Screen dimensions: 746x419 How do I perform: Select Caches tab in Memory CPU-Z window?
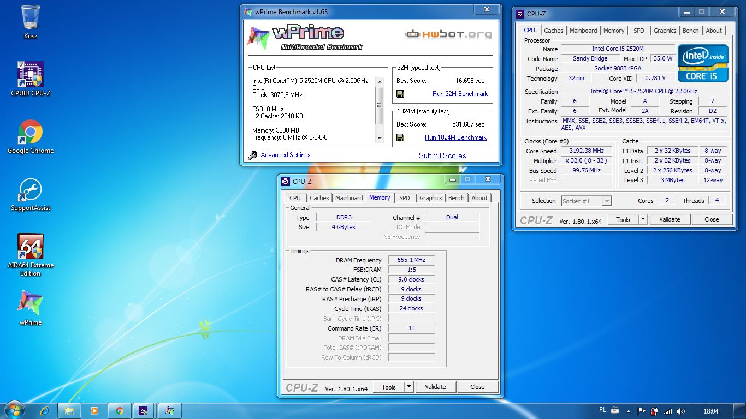(x=319, y=198)
